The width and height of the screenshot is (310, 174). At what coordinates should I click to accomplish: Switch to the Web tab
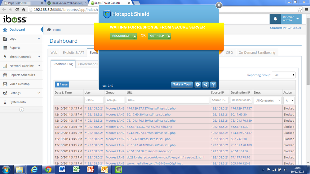54,53
